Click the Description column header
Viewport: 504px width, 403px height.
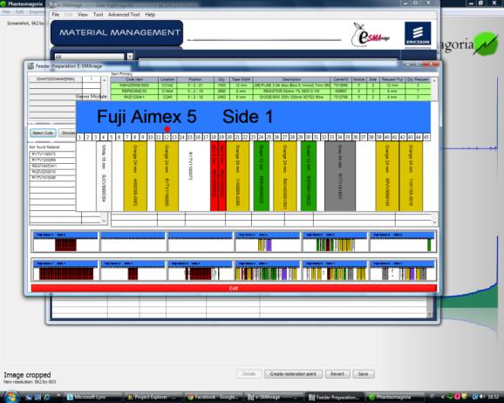pos(291,79)
